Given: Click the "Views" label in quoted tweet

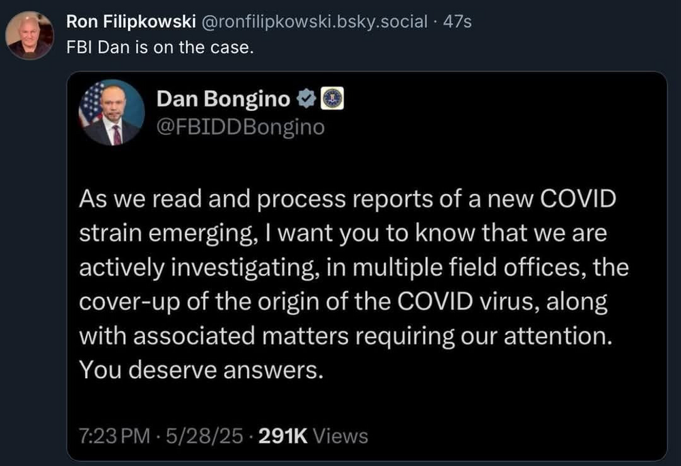Looking at the screenshot, I should [342, 435].
